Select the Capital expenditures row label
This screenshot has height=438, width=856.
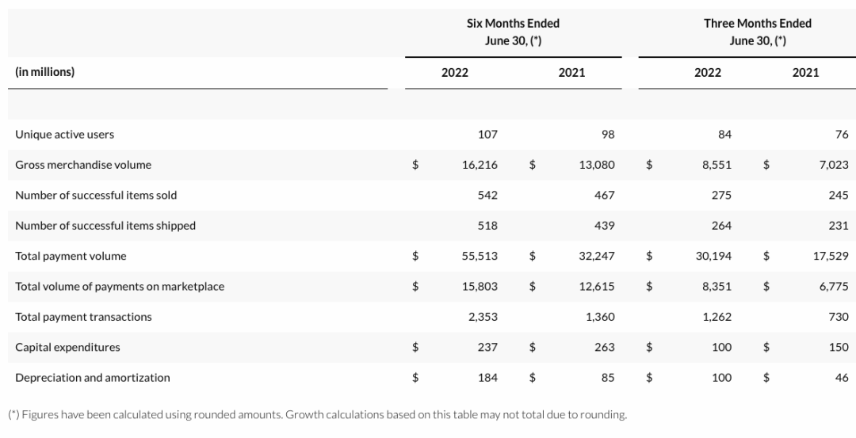66,347
